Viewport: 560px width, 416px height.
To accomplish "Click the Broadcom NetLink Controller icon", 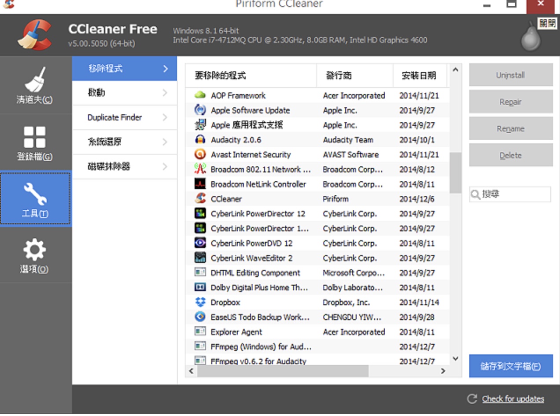I will click(200, 184).
